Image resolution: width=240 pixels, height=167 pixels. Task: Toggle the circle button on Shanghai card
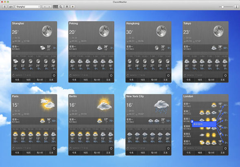tap(54, 76)
